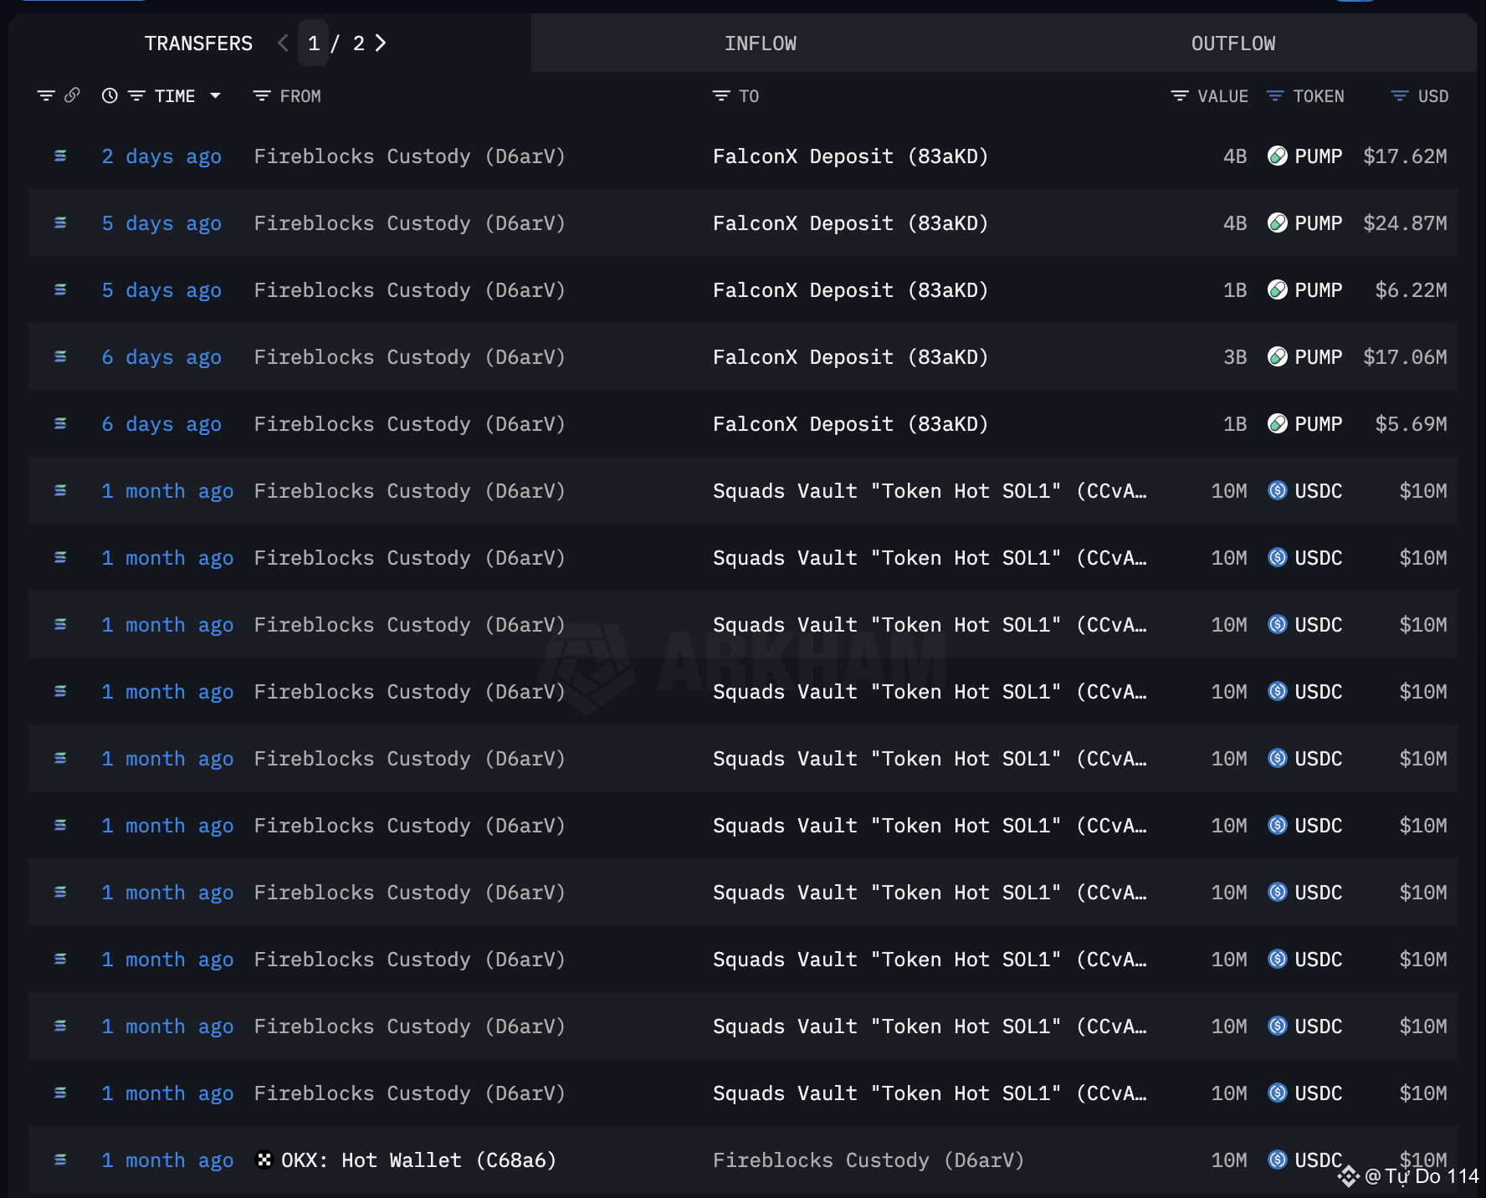Open Fireblocks Custody recipient in the OKX row
Viewport: 1486px width, 1198px height.
tap(869, 1160)
